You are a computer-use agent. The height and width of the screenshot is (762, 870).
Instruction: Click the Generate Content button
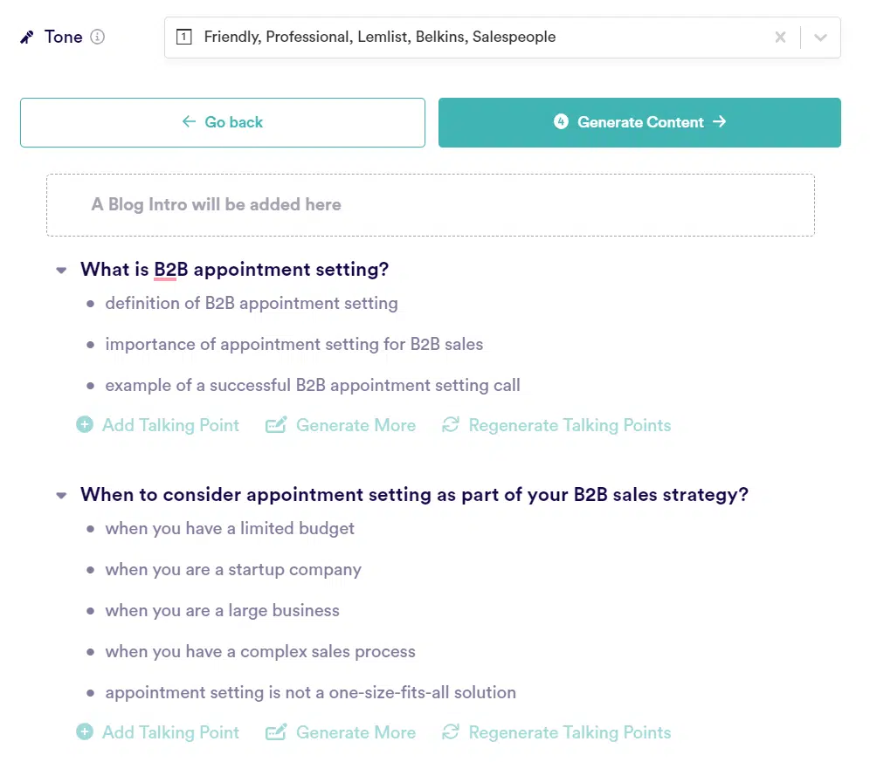point(639,122)
